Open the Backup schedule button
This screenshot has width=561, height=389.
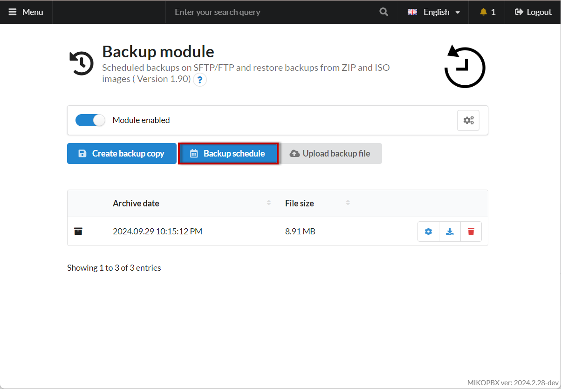228,153
